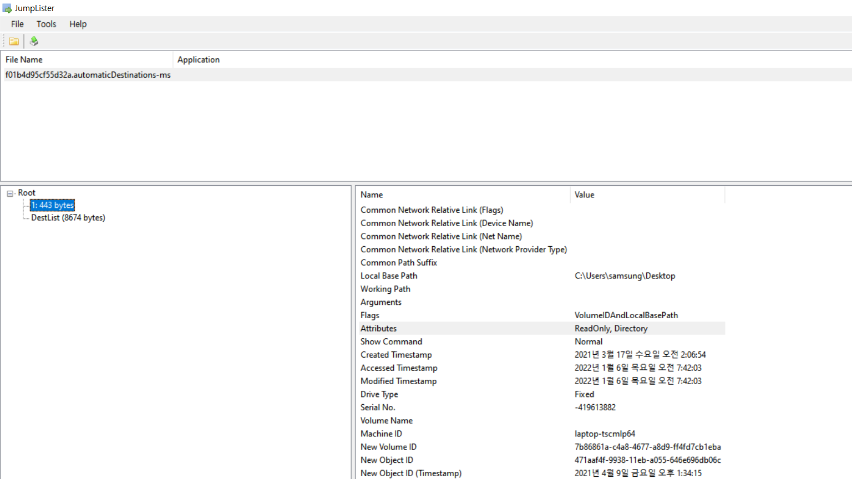Select the '1: 443 bytes' tree entry
This screenshot has height=479, width=852.
pyautogui.click(x=52, y=205)
